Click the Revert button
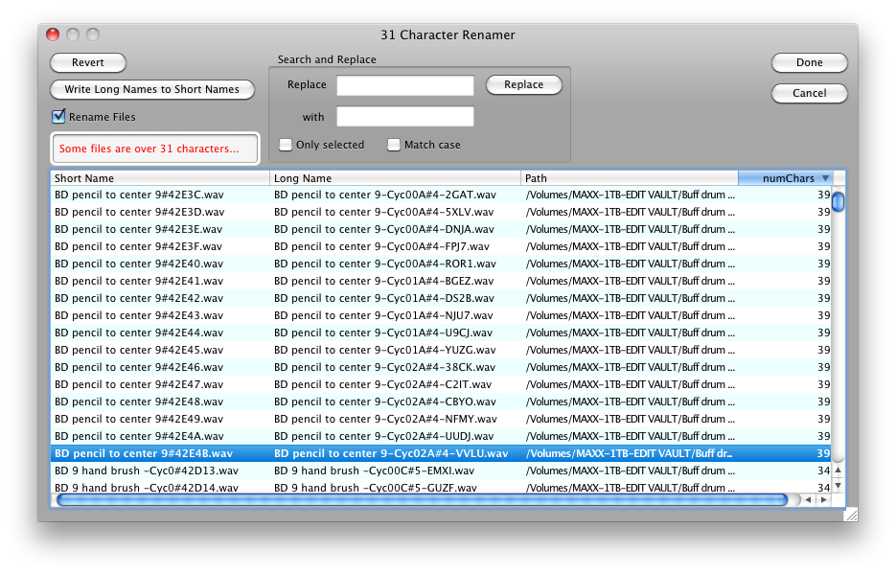Image resolution: width=896 pixels, height=574 pixels. pyautogui.click(x=88, y=63)
